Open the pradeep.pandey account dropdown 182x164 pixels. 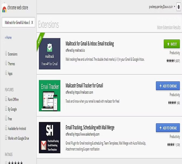(174, 7)
